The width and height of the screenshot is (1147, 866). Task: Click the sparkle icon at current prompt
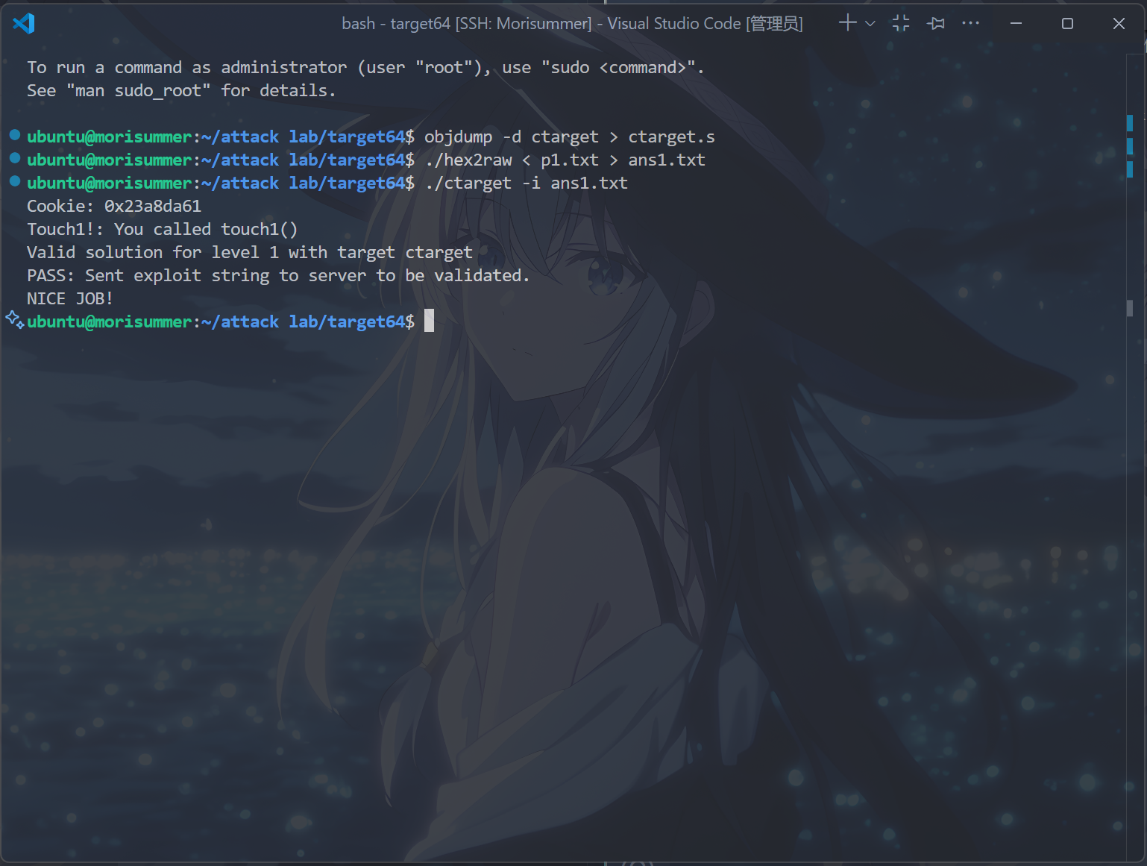(14, 320)
